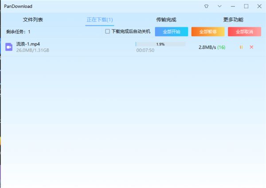Image resolution: width=266 pixels, height=188 pixels.
Task: Cancel the 流浪-1.mp4 download with red X
Action: click(x=251, y=47)
